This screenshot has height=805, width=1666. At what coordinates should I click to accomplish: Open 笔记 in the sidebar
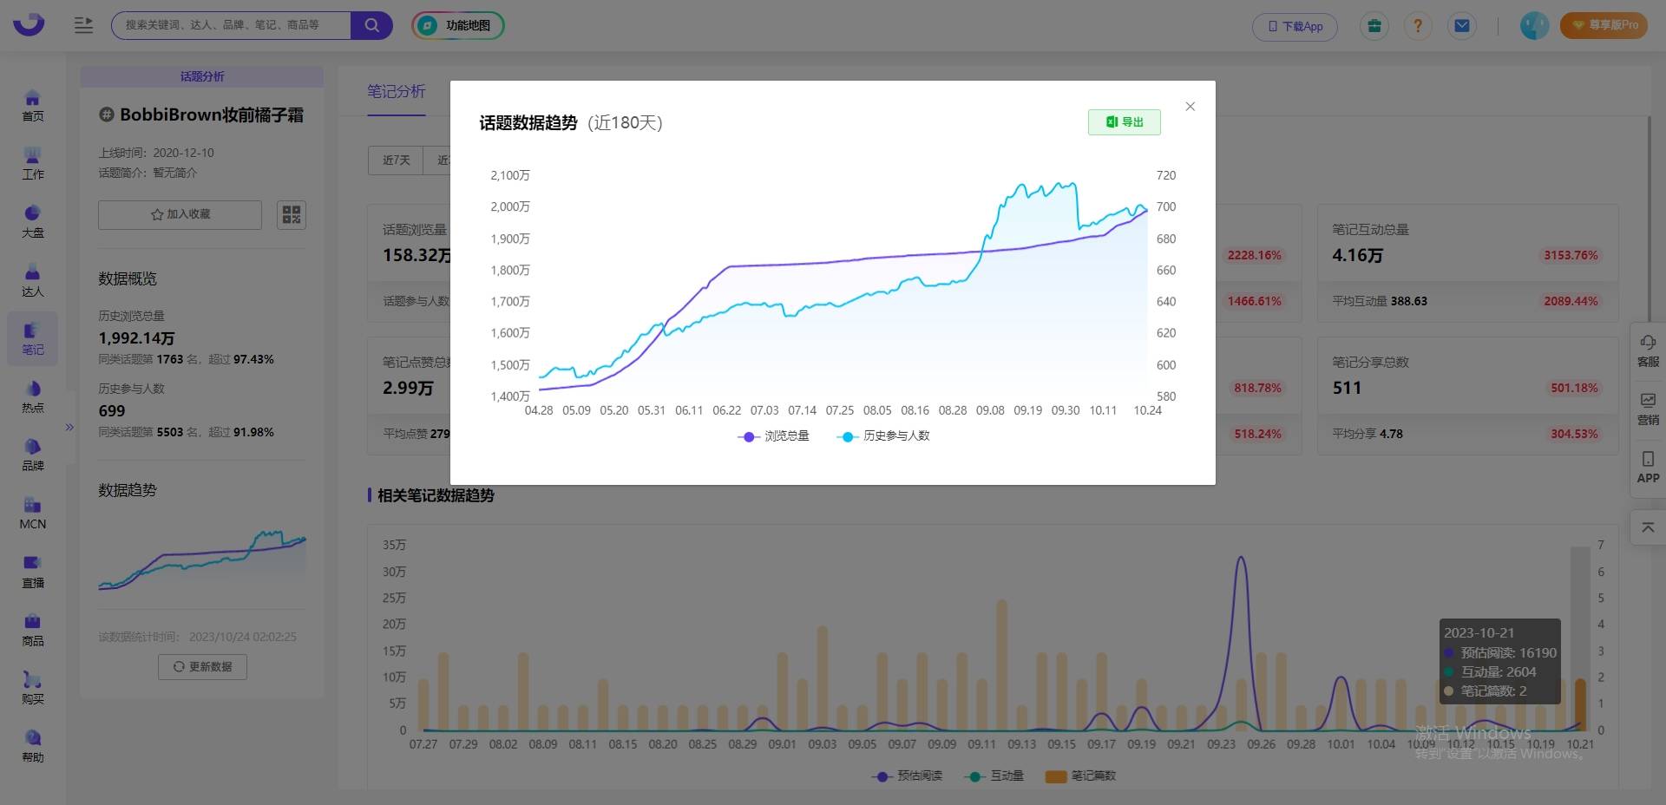point(33,338)
